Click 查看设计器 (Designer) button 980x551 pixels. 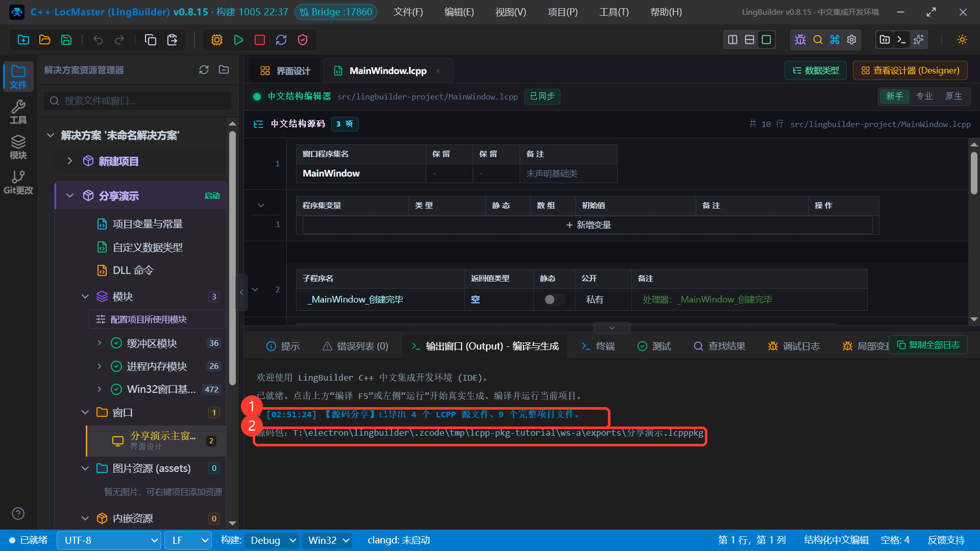(910, 70)
